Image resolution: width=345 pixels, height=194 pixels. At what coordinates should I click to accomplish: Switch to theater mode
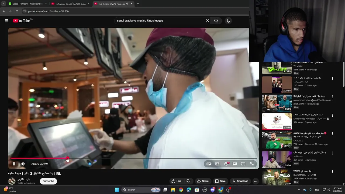click(x=235, y=164)
